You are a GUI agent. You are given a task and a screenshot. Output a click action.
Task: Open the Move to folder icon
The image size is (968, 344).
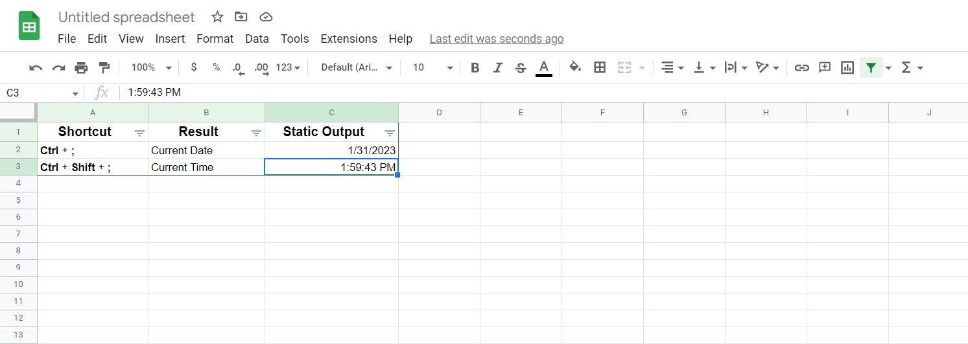[x=241, y=17]
